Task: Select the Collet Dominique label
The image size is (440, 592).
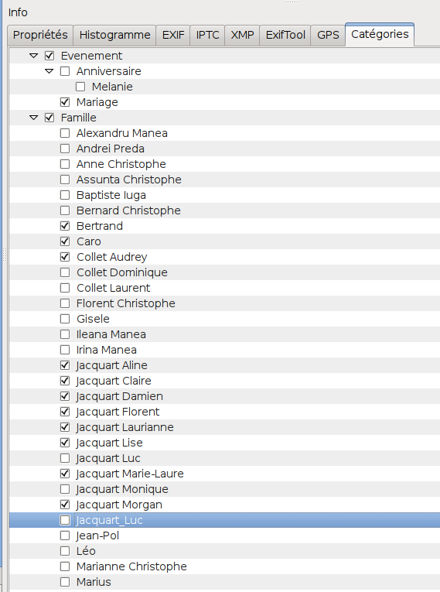Action: pyautogui.click(x=122, y=272)
